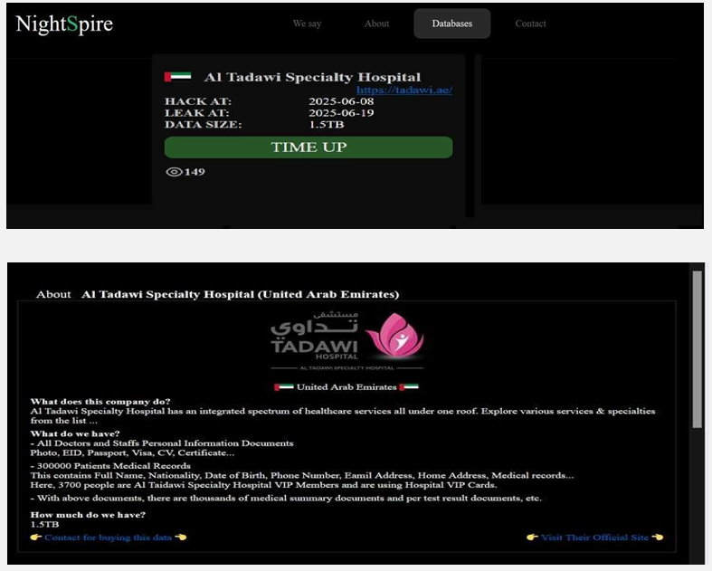Click the What does this company do? heading

(100, 402)
